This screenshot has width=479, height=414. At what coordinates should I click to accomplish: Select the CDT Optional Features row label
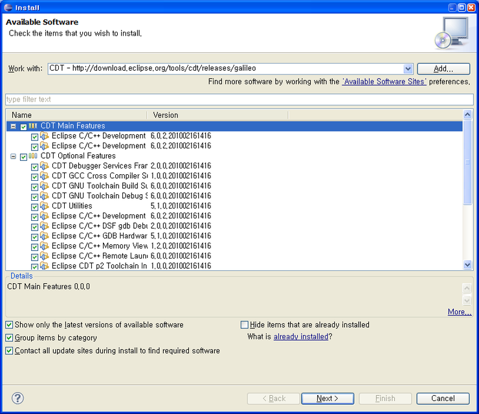(x=78, y=156)
